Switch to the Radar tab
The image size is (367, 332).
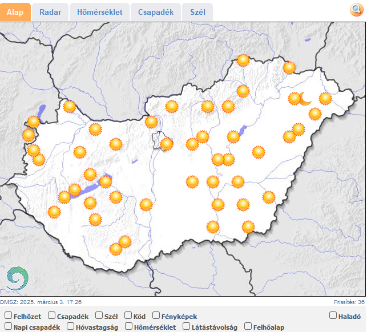pyautogui.click(x=50, y=12)
